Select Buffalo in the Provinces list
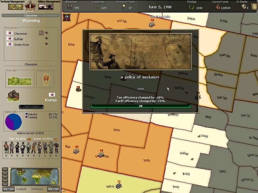This screenshot has height=193, width=258. pyautogui.click(x=18, y=39)
